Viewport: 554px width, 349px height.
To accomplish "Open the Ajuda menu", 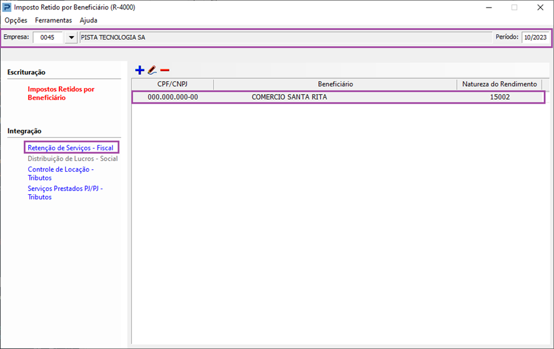I will (88, 21).
